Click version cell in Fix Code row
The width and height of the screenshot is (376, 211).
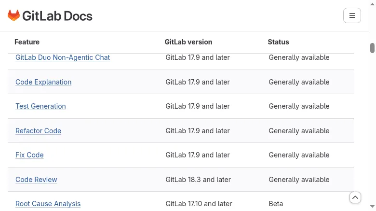[198, 155]
